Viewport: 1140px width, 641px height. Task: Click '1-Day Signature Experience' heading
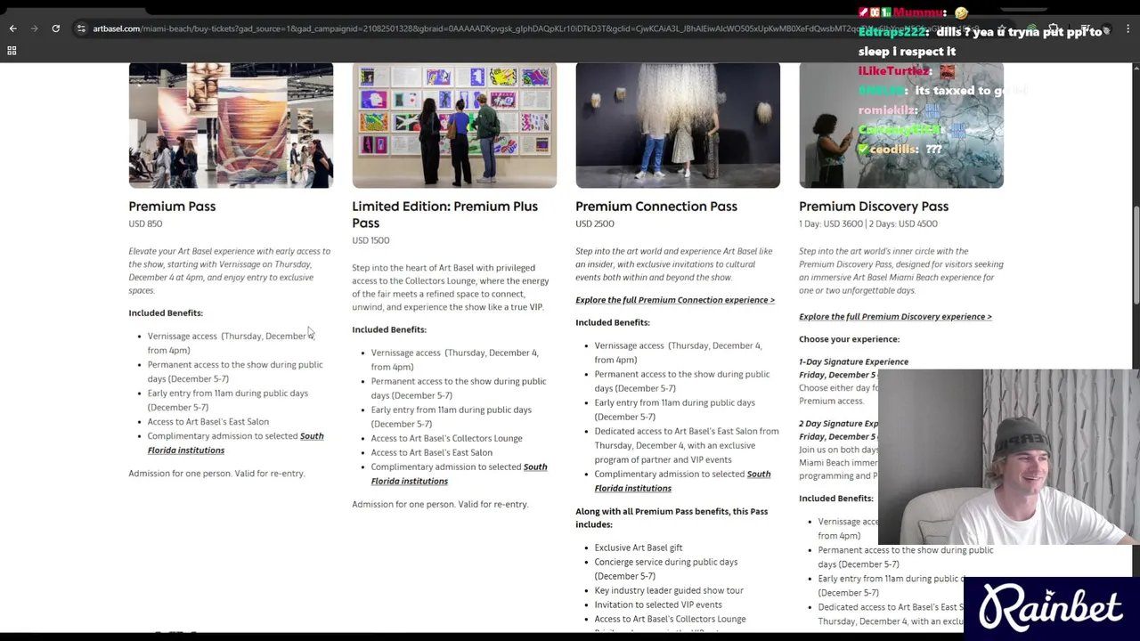[853, 361]
